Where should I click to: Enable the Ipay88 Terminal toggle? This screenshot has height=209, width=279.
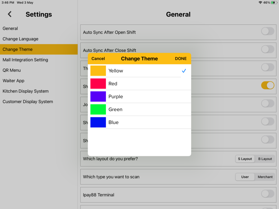[267, 194]
